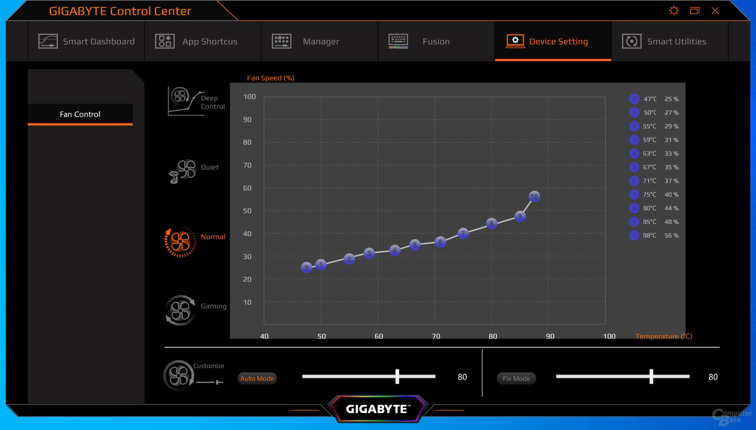756x430 pixels.
Task: Click the Auto Mode fan speed slider
Action: click(x=369, y=376)
